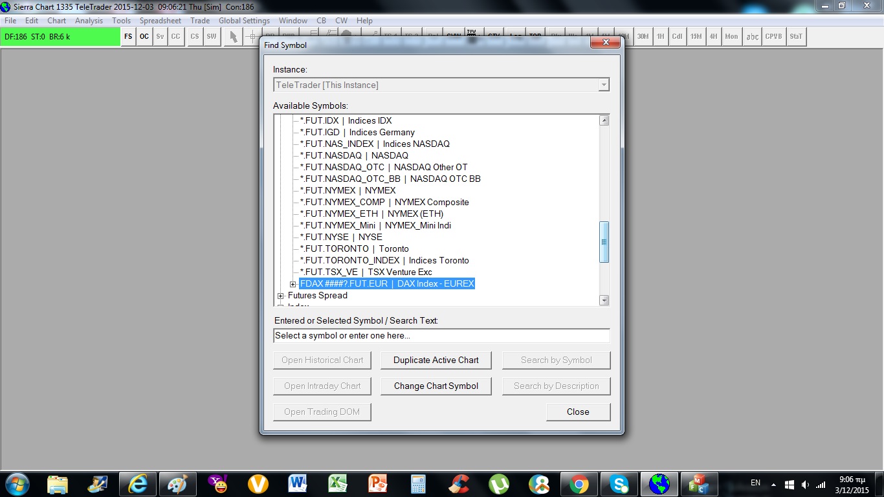Click the Change Chart Symbol button
The height and width of the screenshot is (497, 884).
(436, 386)
